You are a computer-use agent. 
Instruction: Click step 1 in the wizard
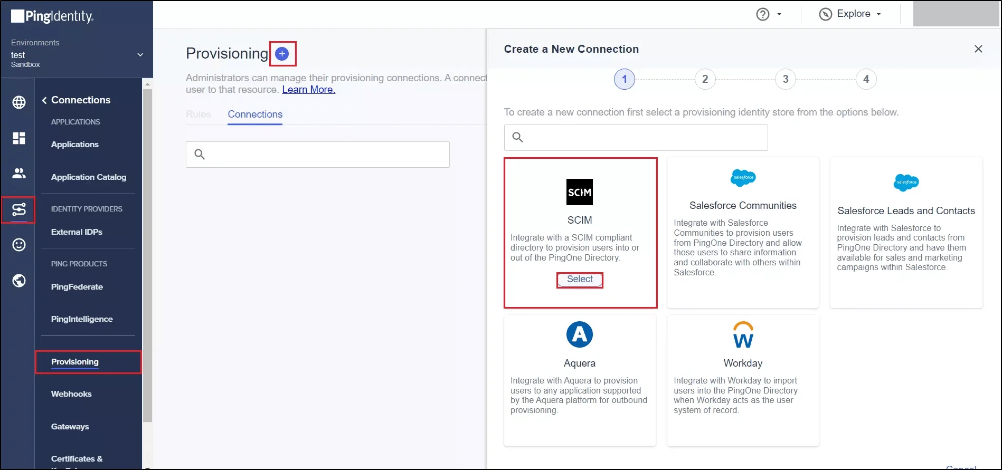625,79
